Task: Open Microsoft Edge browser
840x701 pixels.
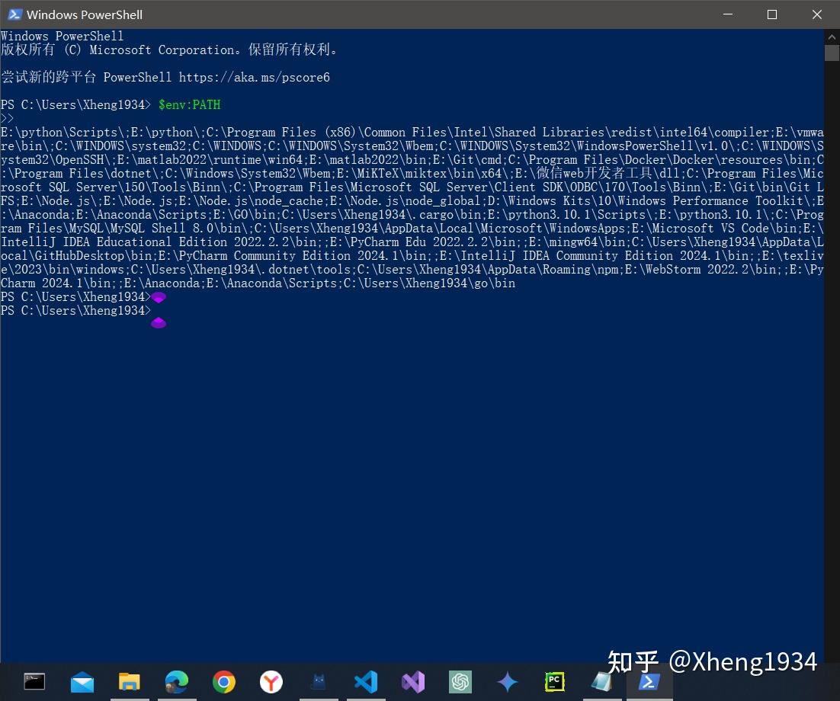Action: (176, 682)
